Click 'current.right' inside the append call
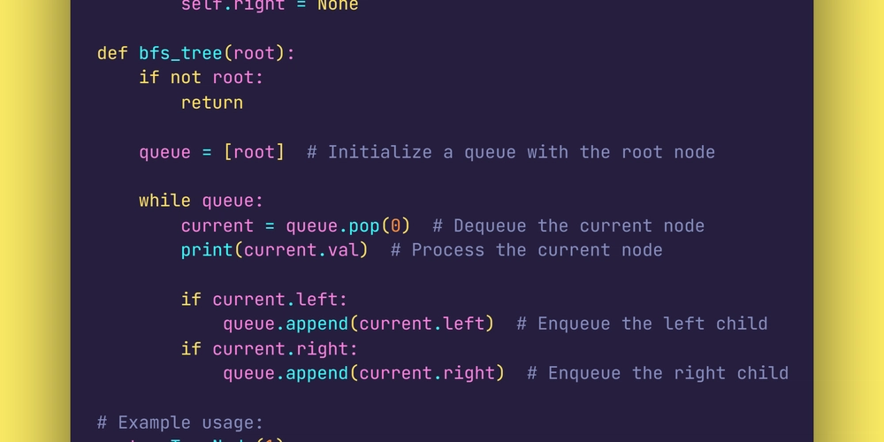The image size is (884, 442). pyautogui.click(x=427, y=373)
